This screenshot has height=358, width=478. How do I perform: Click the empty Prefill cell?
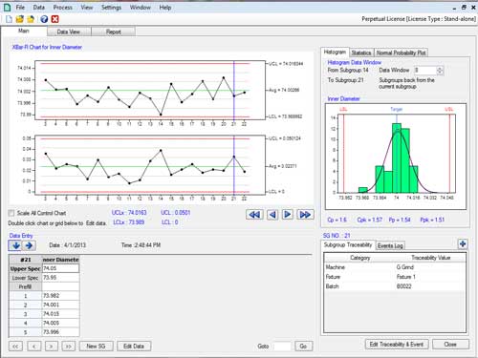[60, 286]
